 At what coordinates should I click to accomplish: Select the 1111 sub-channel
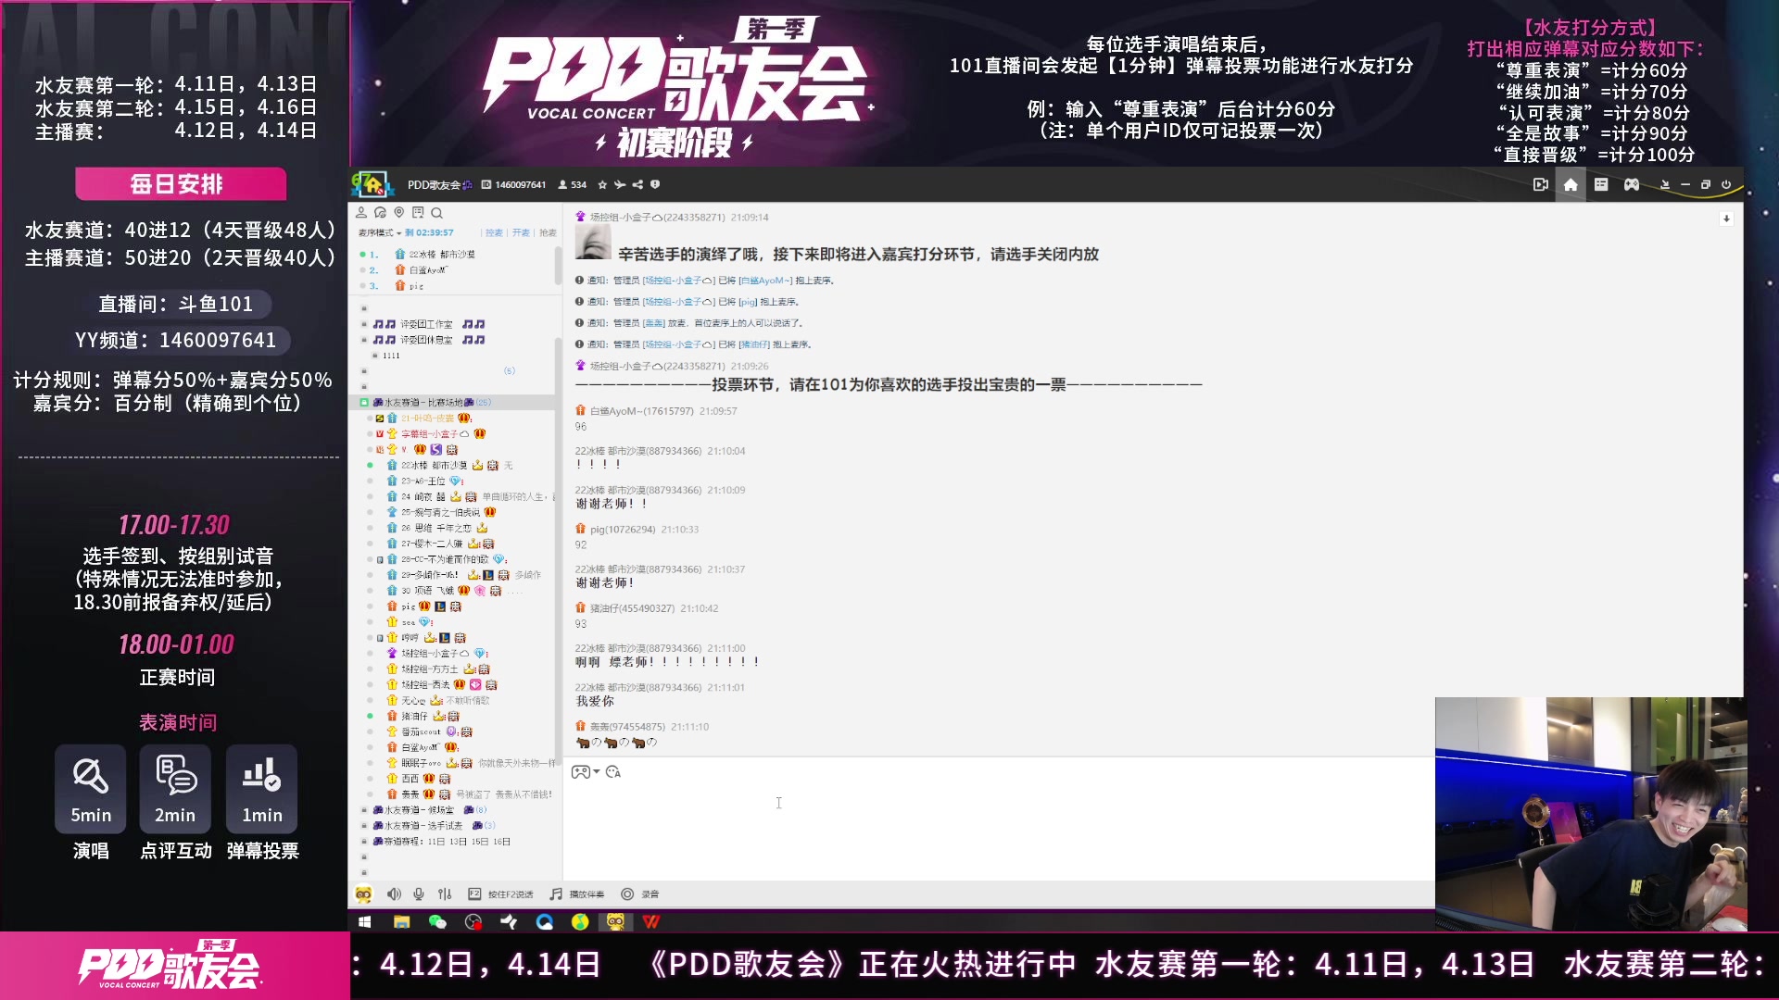(x=391, y=356)
